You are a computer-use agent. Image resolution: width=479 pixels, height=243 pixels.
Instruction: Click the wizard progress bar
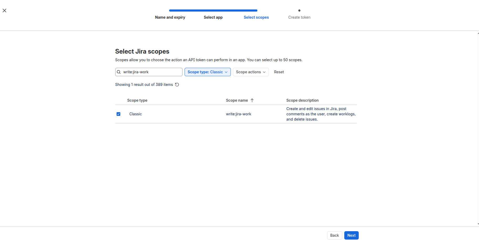(x=213, y=11)
